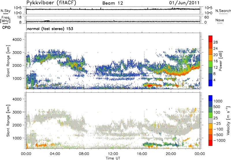Click the -25 value on velocity colorbar

pyautogui.click(x=217, y=124)
